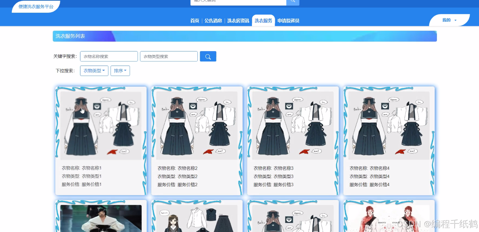The height and width of the screenshot is (232, 479).
Task: Click the text 衣物类型: 衣物类型1
Action: click(82, 176)
